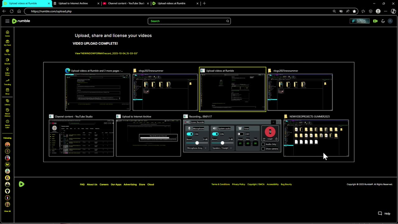Open My Feed in the sidebar

[7, 43]
